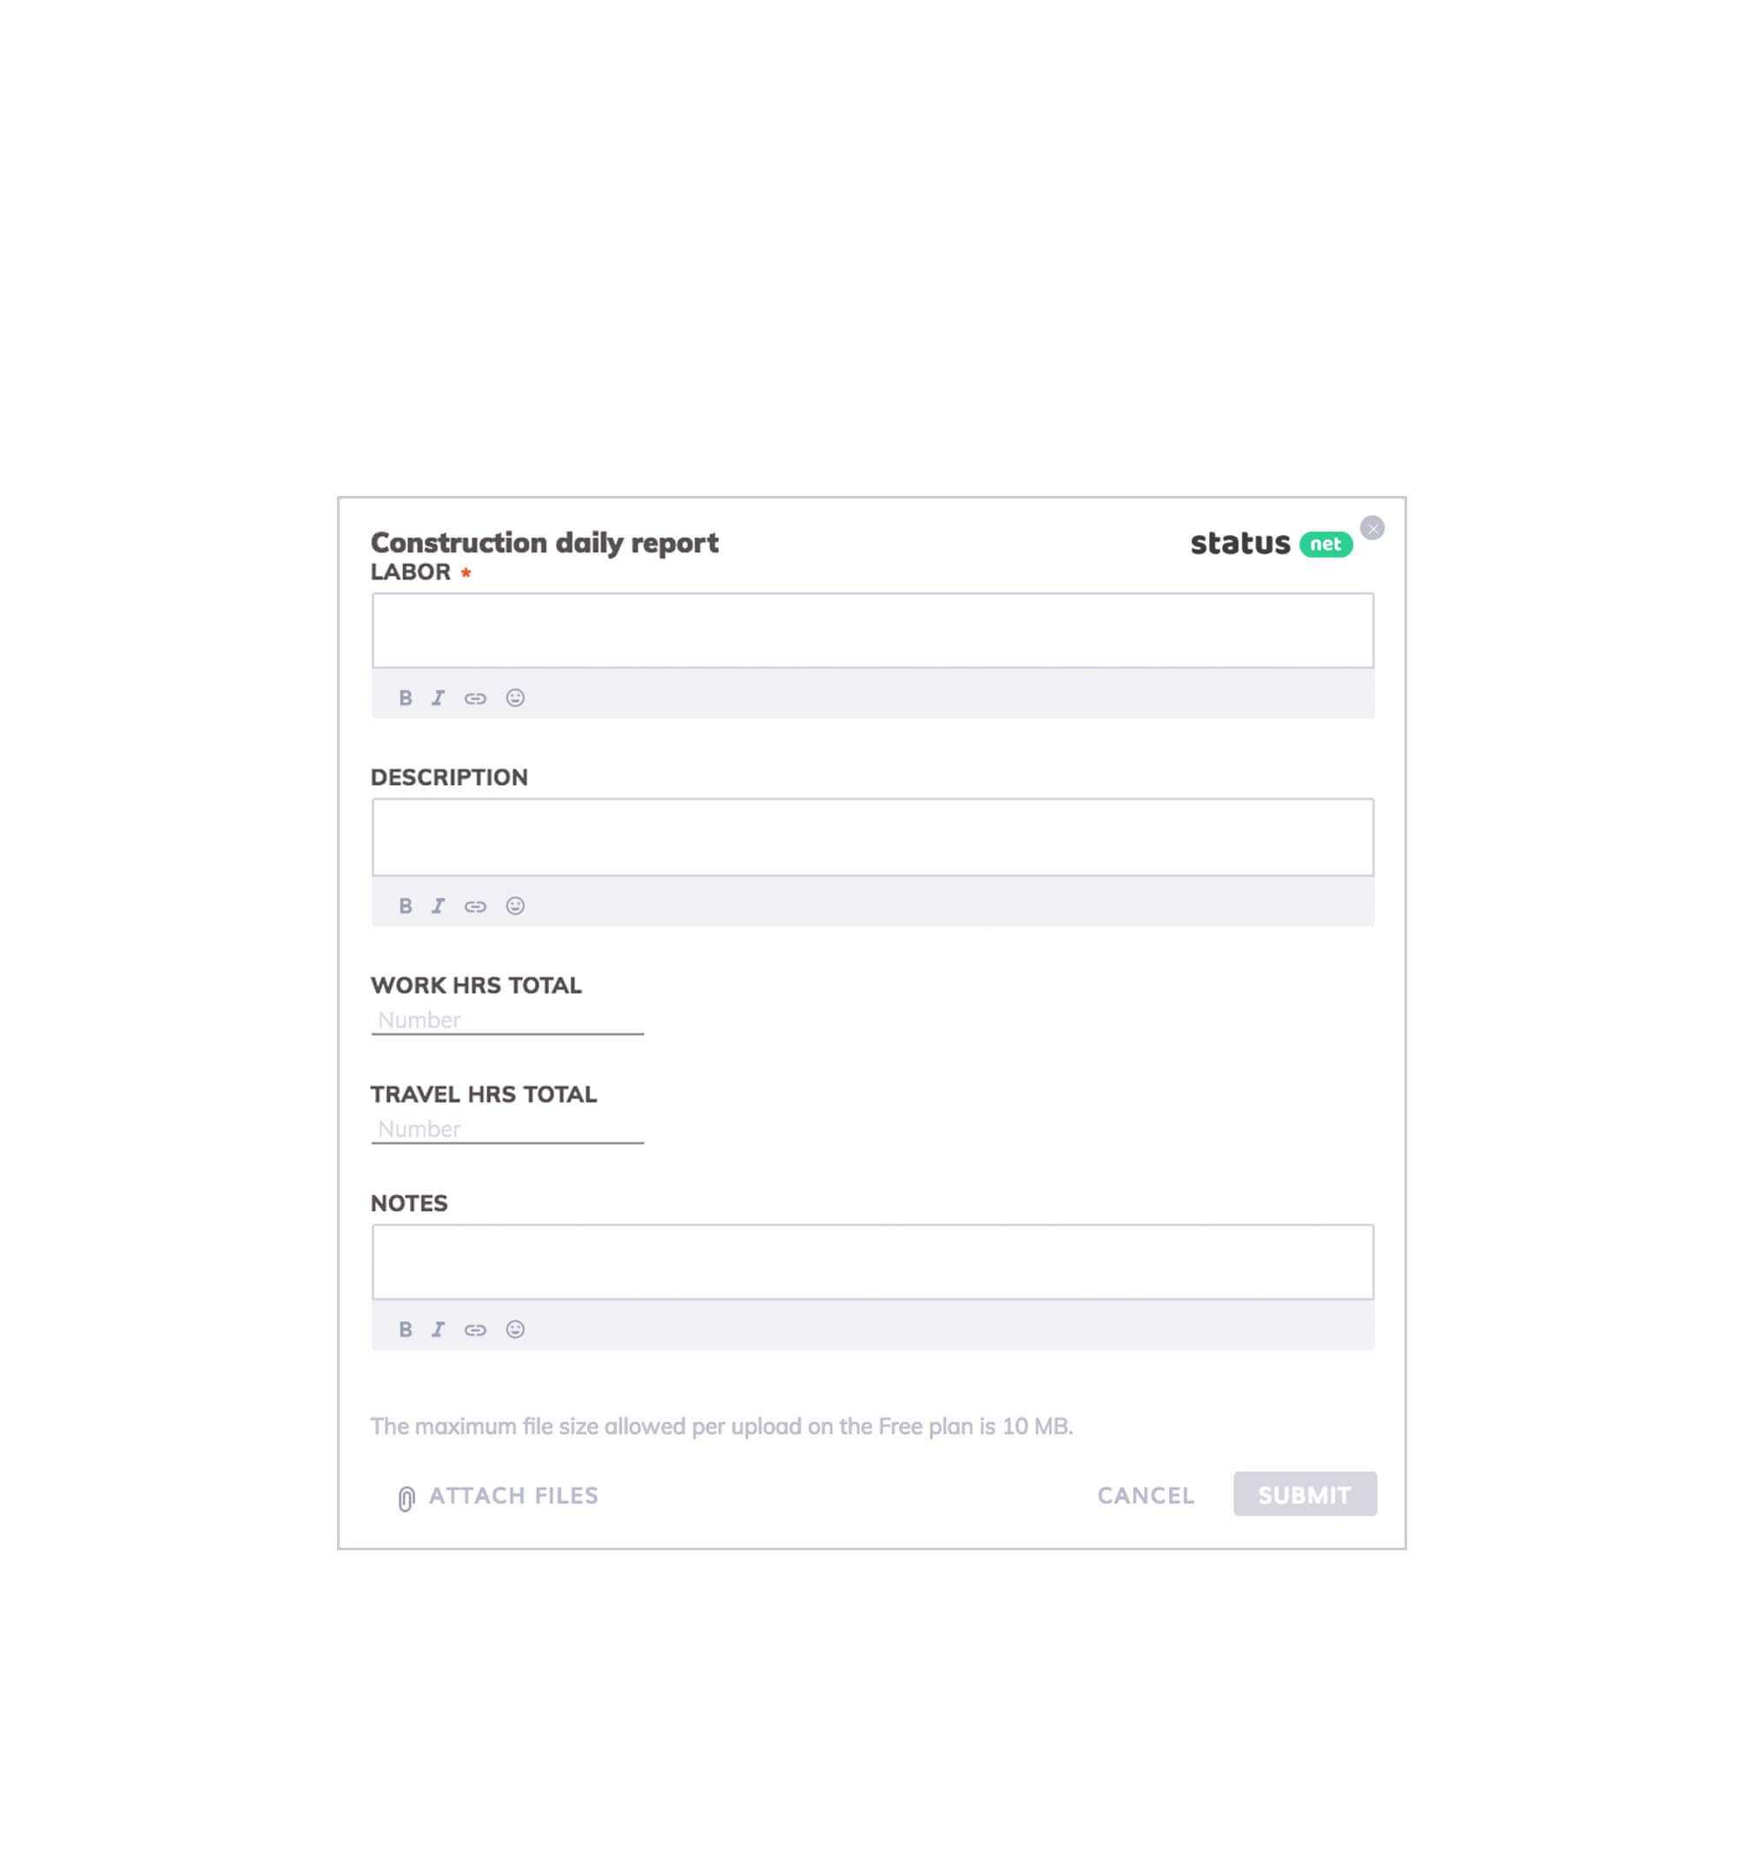Screen dimensions: 1745x1876
Task: Click the Italic icon in NOTES field
Action: coord(438,1328)
